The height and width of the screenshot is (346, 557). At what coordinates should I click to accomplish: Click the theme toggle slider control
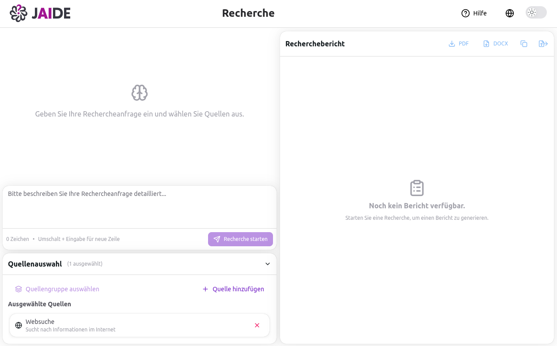point(531,12)
